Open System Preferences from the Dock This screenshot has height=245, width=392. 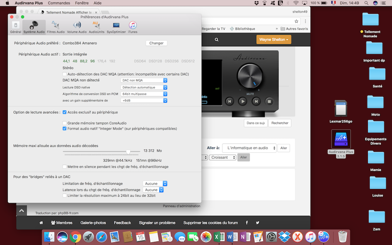(271, 236)
